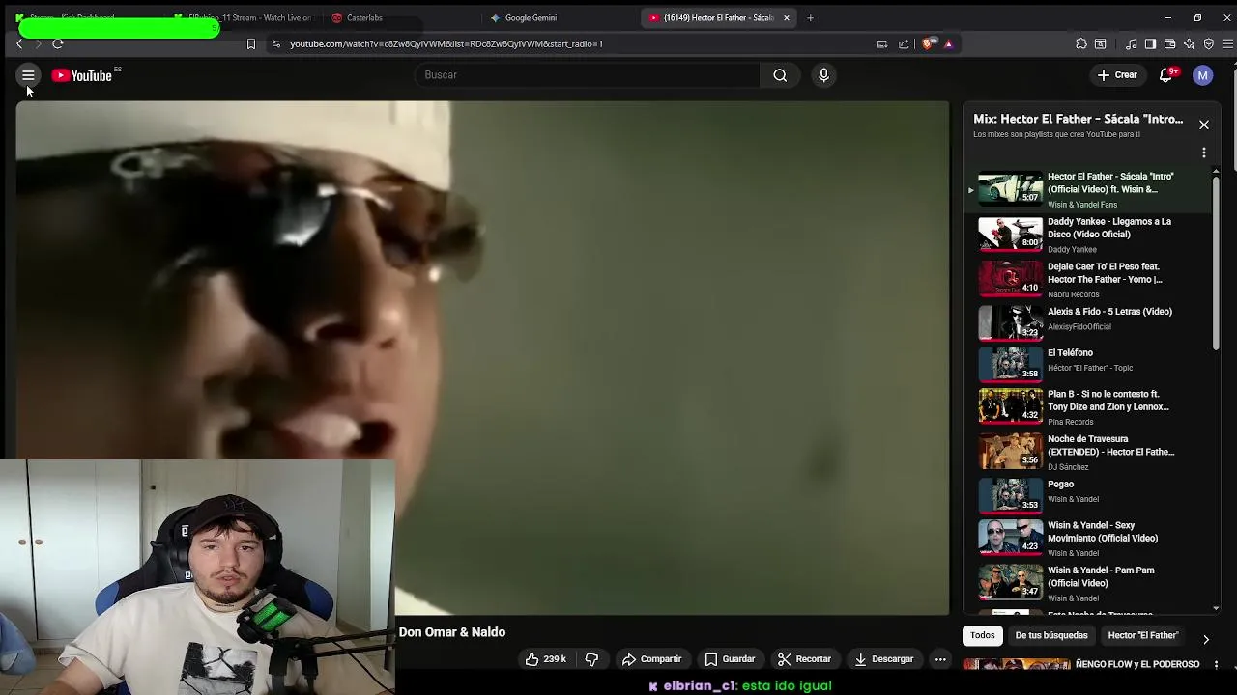
Task: Start voice search with the microphone
Action: pos(823,75)
